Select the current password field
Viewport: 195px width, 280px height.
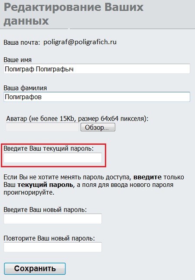(x=53, y=157)
